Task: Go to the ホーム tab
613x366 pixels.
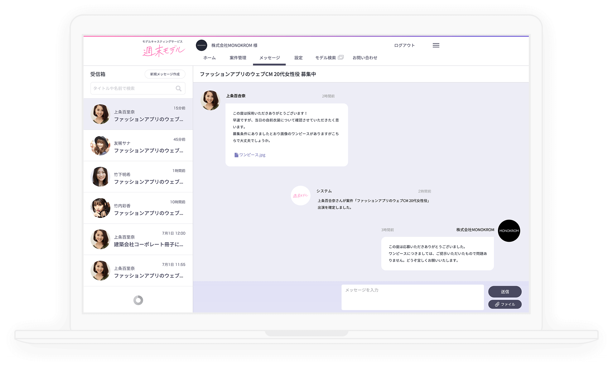Action: (210, 58)
